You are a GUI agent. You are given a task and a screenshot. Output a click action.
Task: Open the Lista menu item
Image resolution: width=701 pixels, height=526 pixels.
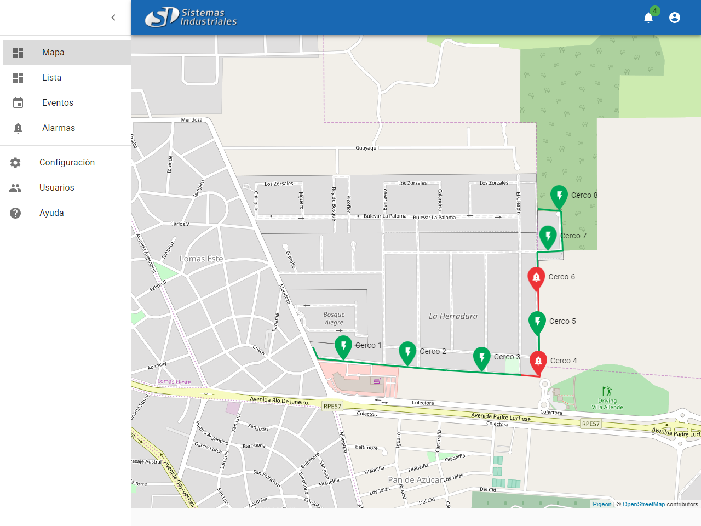(x=51, y=78)
